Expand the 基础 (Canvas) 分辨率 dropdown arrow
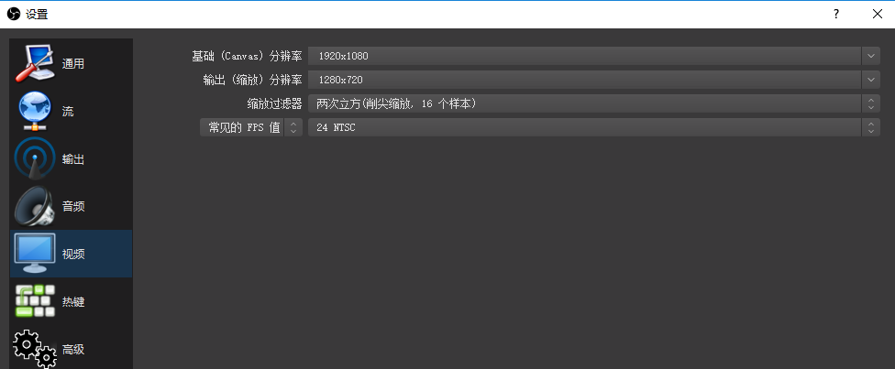The height and width of the screenshot is (369, 895). click(870, 56)
